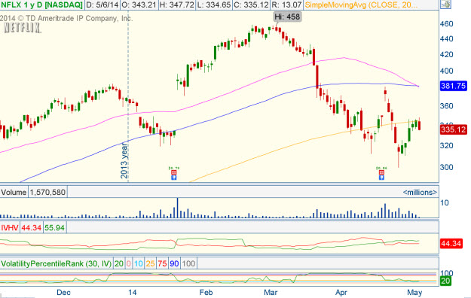The image size is (471, 298).
Task: Click the 'Apr' time axis label
Action: [341, 292]
